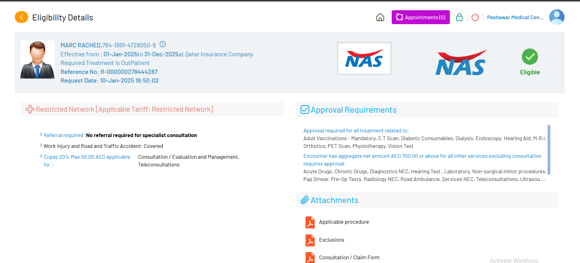Viewport: 580px width, 263px height.
Task: Expand the Referral required row chevron
Action: (41, 135)
